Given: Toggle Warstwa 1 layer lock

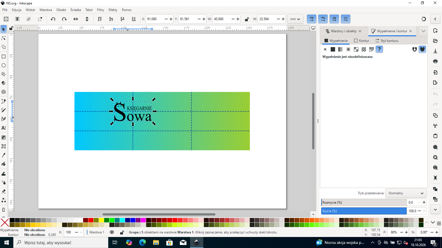Looking at the screenshot, I should point(122,232).
